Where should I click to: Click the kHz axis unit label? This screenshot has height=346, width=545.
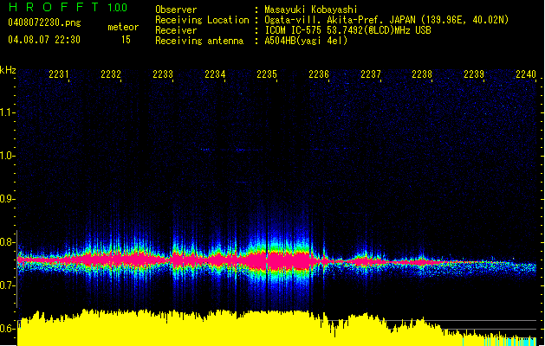(8, 70)
